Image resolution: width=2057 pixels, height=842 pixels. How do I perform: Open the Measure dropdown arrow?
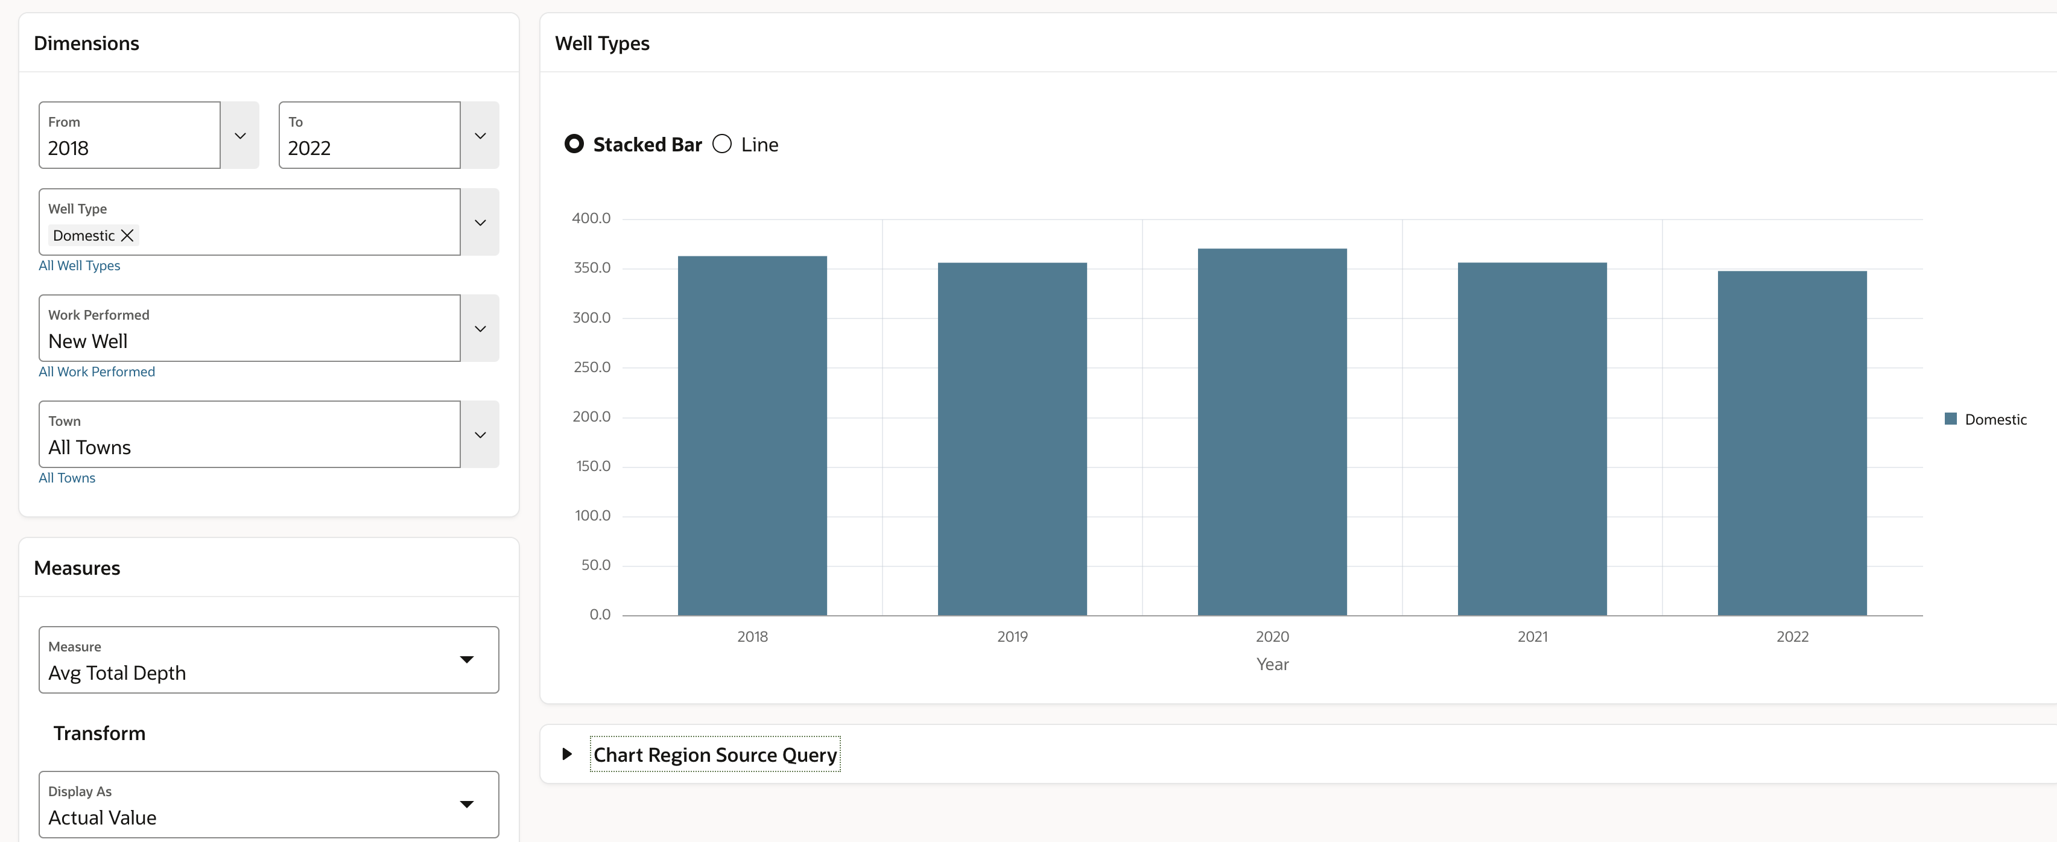[467, 660]
